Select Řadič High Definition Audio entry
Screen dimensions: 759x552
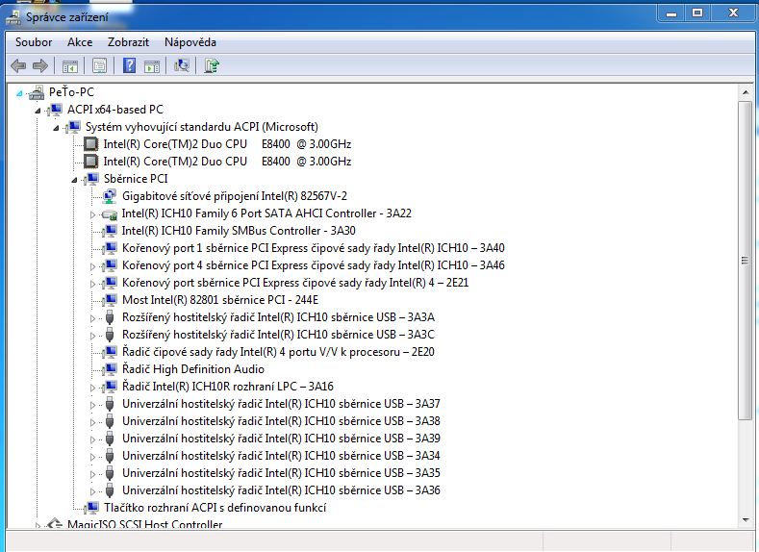click(193, 369)
